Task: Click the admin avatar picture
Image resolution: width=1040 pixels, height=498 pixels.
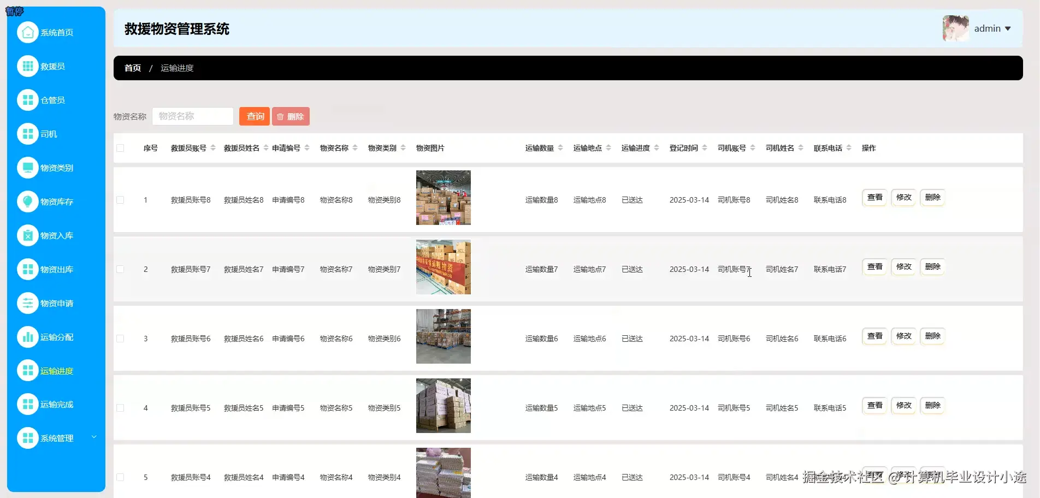Action: (x=956, y=28)
